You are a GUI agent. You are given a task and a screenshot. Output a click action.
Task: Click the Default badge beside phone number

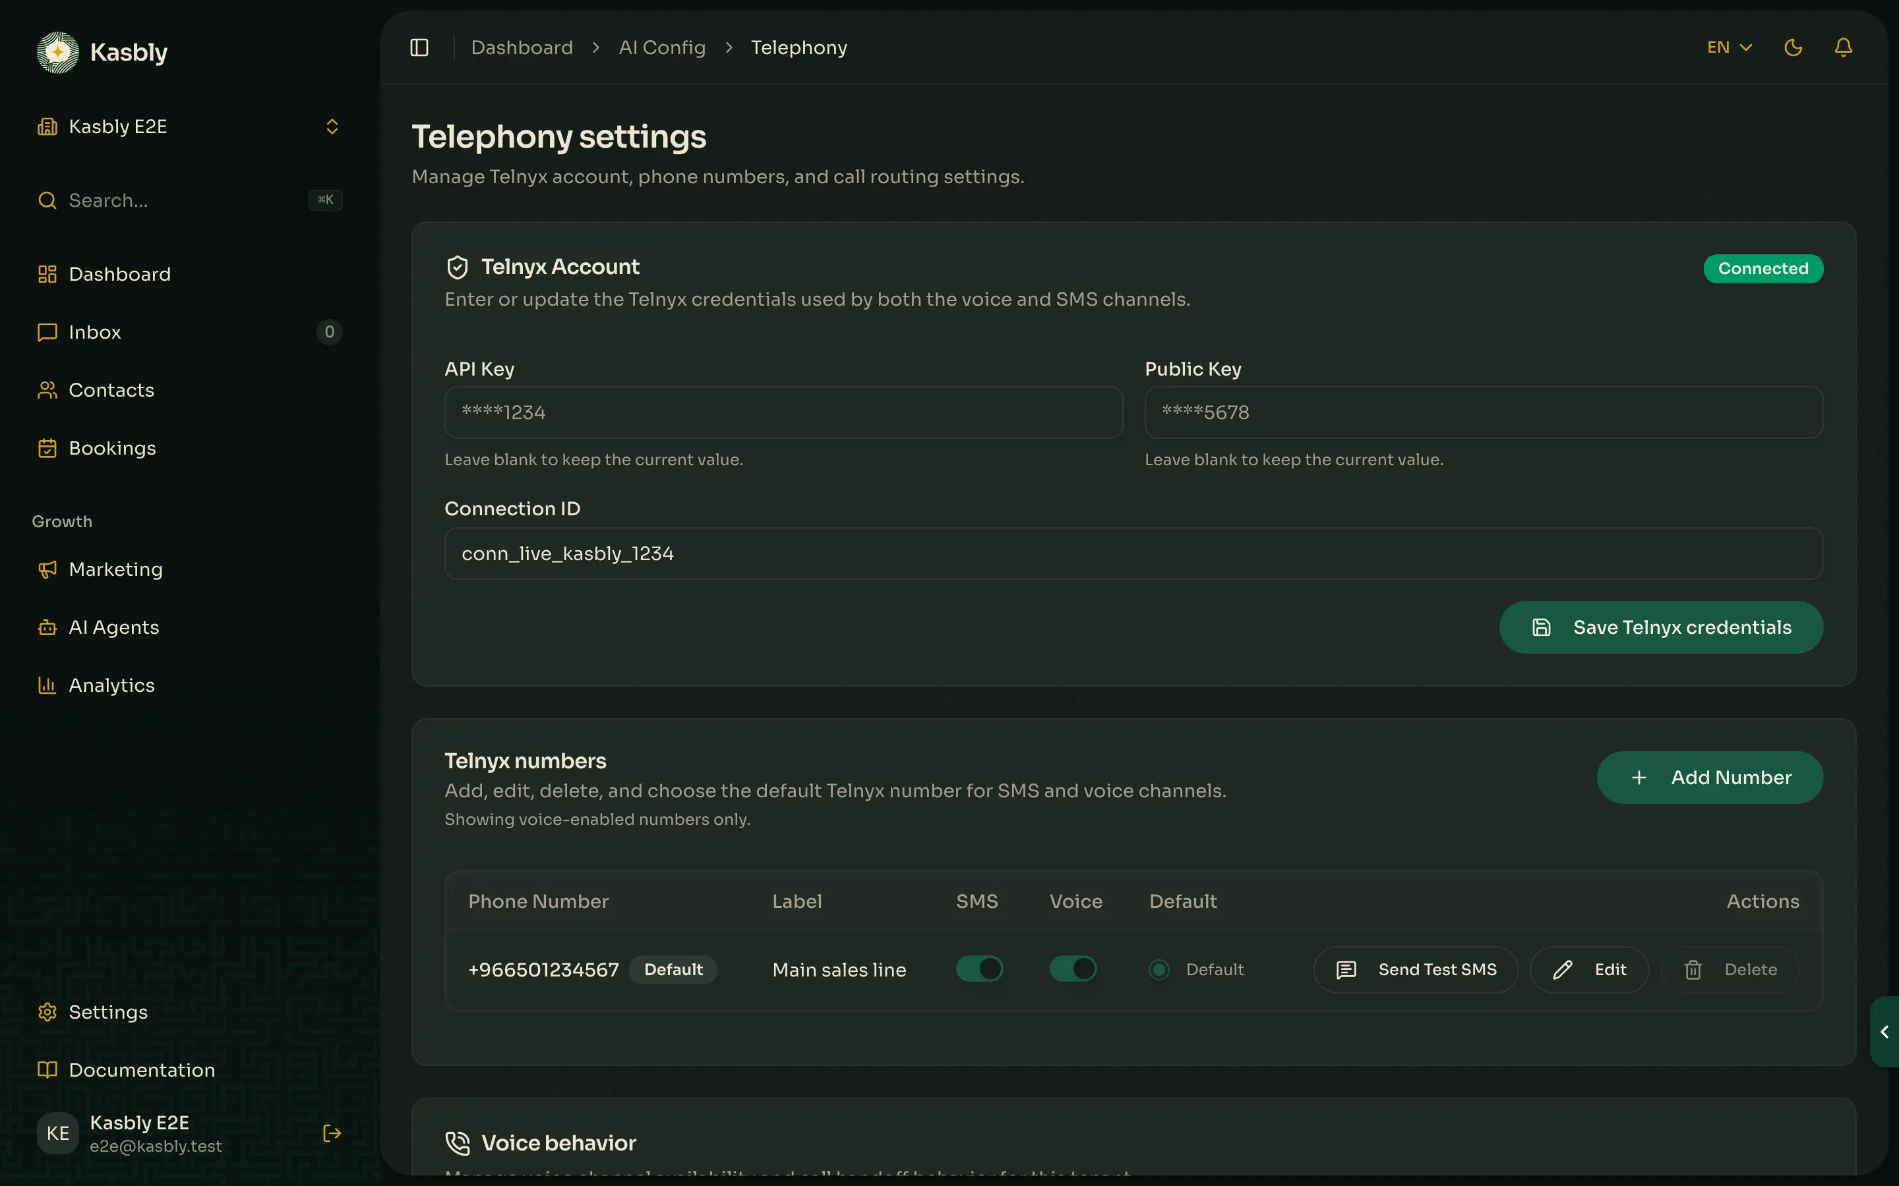tap(673, 971)
